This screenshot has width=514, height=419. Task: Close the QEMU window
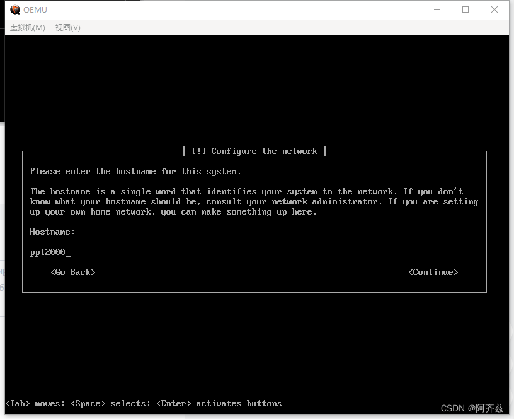[x=494, y=9]
